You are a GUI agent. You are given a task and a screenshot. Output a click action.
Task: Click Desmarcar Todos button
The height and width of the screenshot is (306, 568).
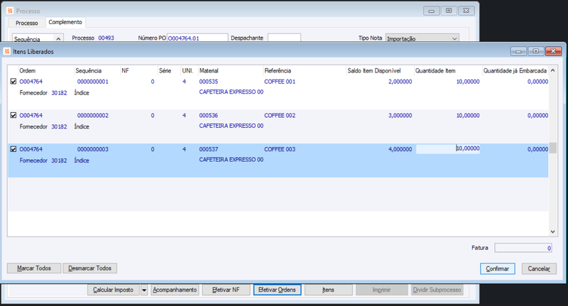pyautogui.click(x=89, y=268)
